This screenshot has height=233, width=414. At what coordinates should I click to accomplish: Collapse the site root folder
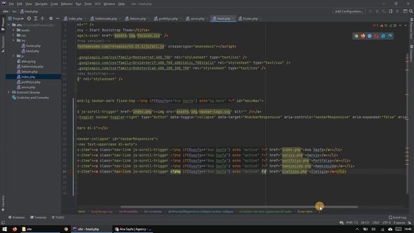coord(9,25)
